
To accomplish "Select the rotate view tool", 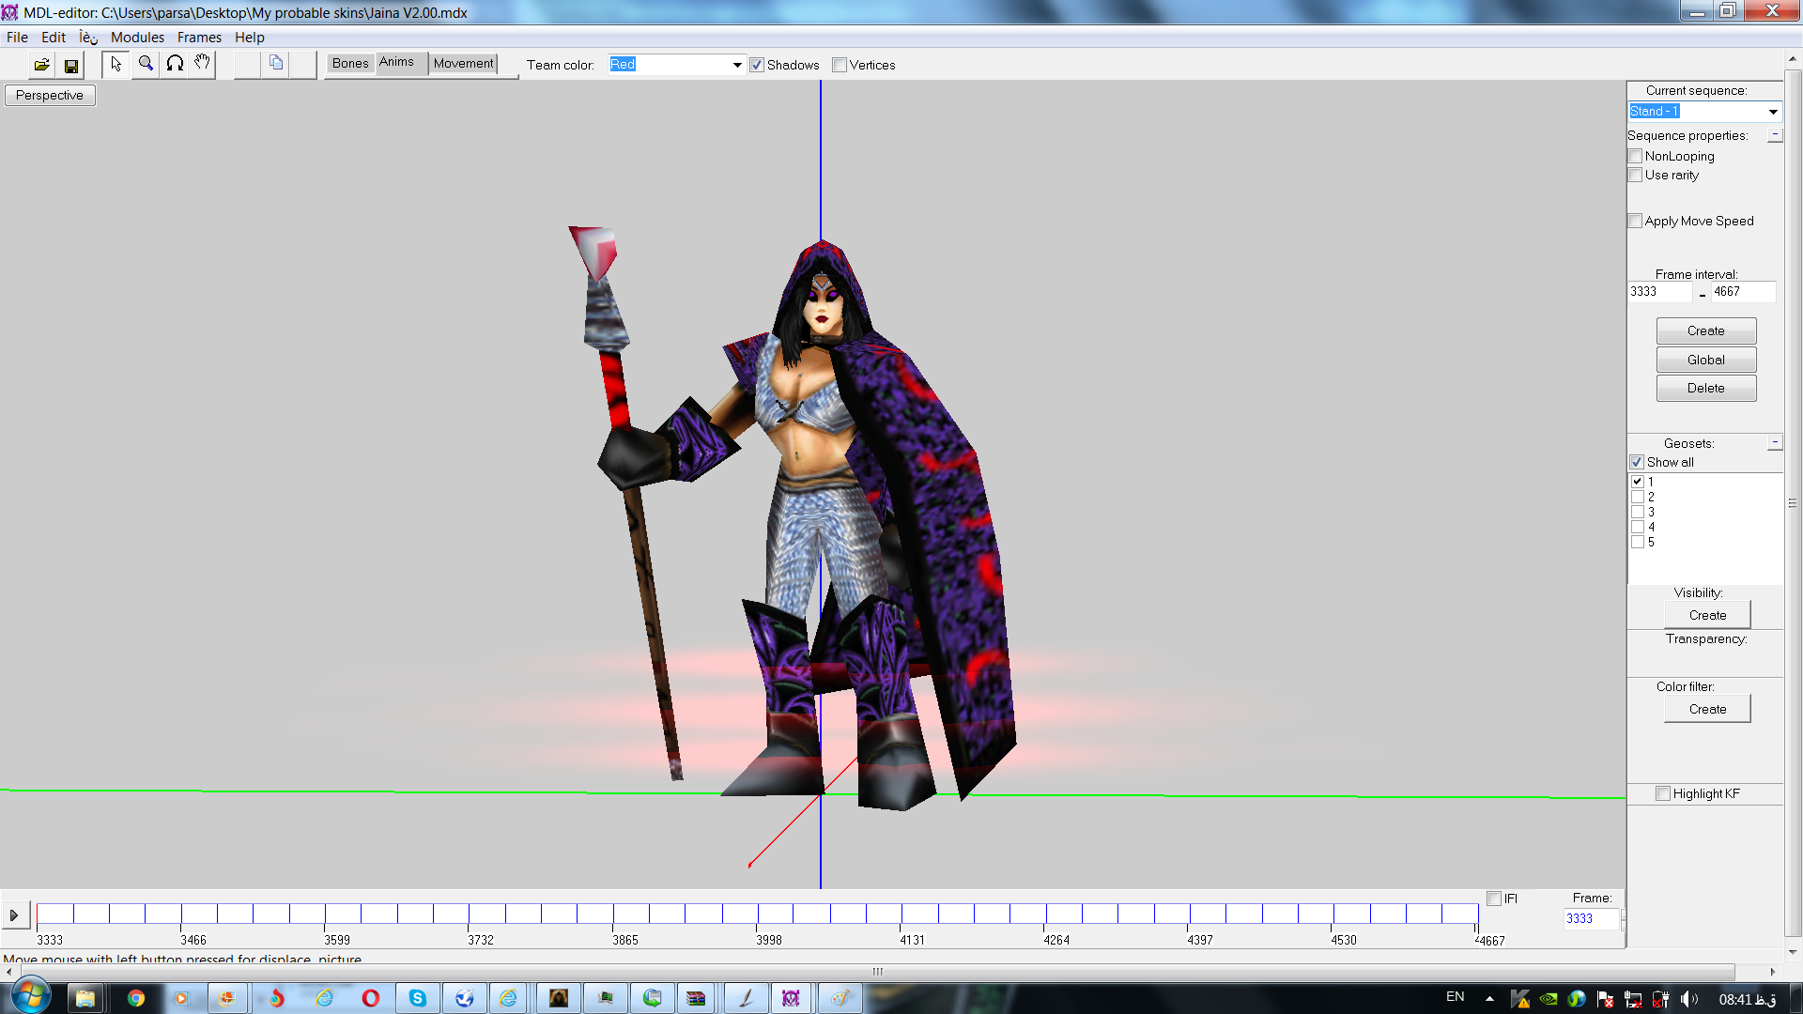I will 175,64.
